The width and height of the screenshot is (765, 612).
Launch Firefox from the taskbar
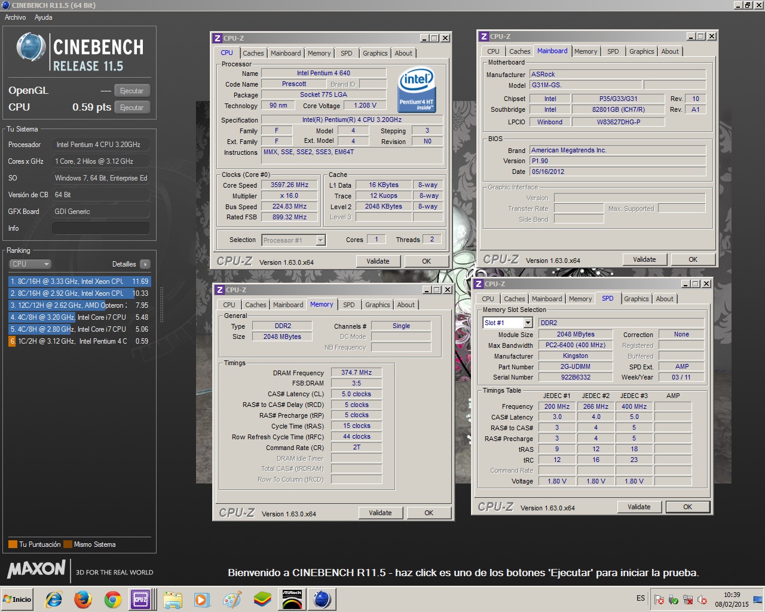(x=83, y=599)
